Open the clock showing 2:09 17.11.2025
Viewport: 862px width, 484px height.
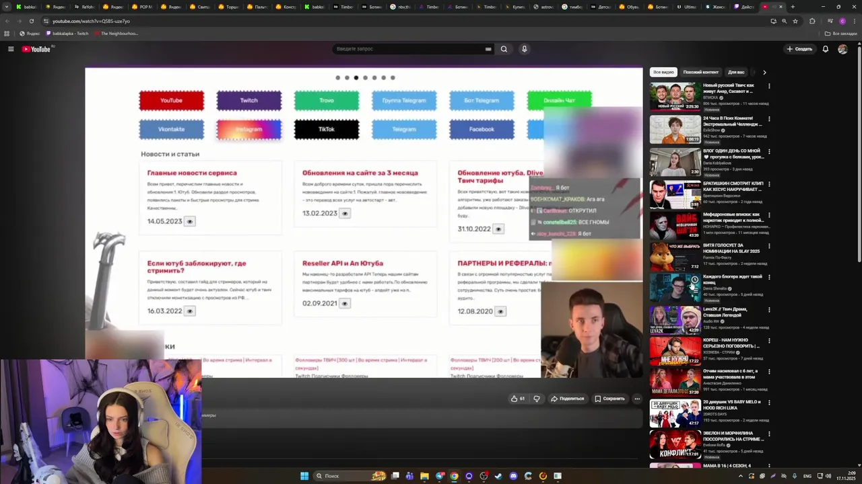(x=846, y=476)
